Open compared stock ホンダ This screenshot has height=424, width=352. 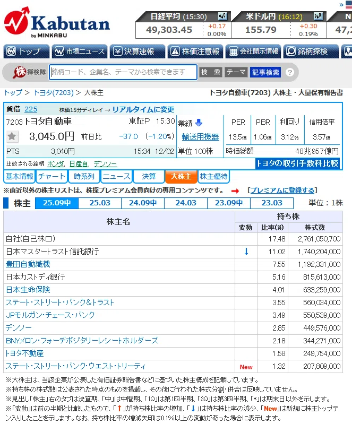[x=55, y=164]
